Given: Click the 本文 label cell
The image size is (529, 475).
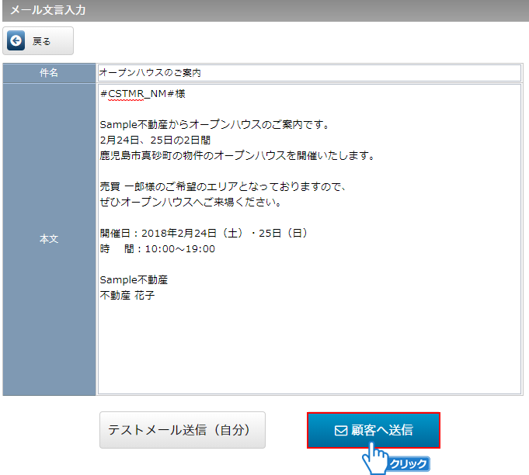Looking at the screenshot, I should click(x=49, y=239).
